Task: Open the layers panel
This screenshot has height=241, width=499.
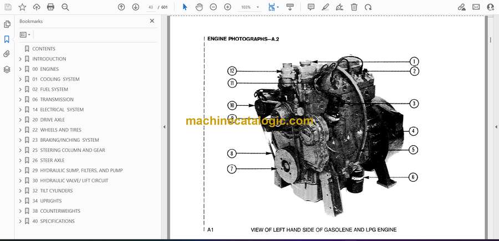Action: point(7,69)
